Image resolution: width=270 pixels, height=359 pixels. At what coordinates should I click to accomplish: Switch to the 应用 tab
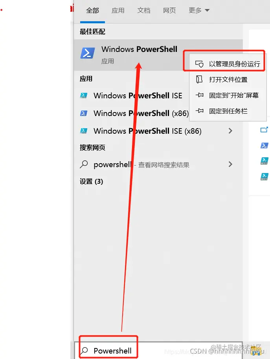[x=118, y=11]
